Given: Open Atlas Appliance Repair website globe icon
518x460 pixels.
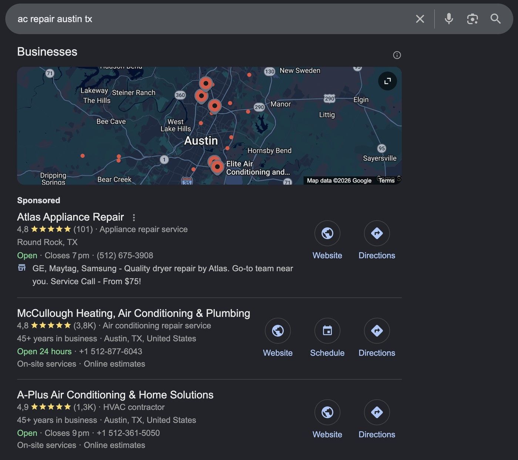Looking at the screenshot, I should [327, 233].
